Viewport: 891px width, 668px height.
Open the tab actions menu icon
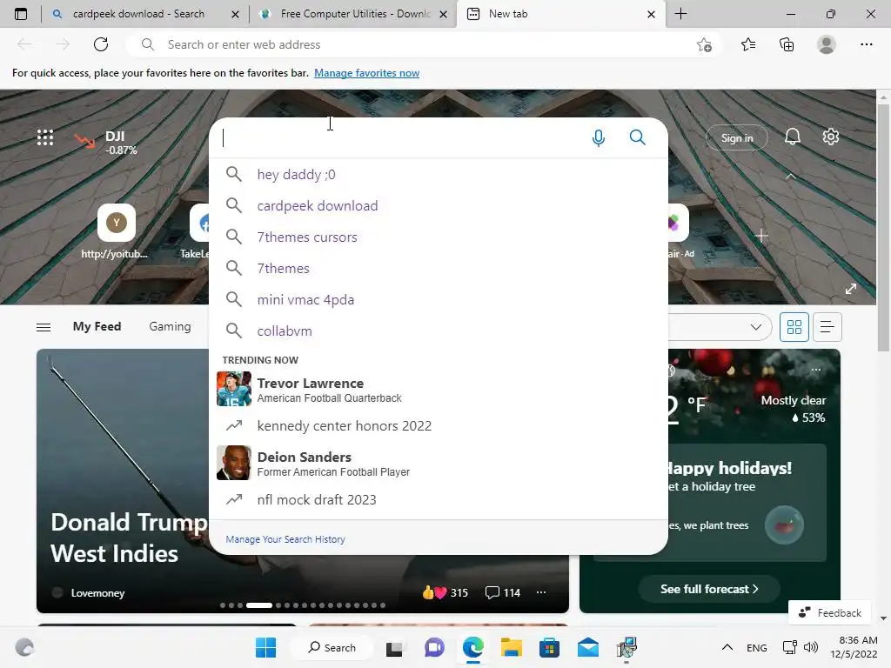tap(21, 14)
